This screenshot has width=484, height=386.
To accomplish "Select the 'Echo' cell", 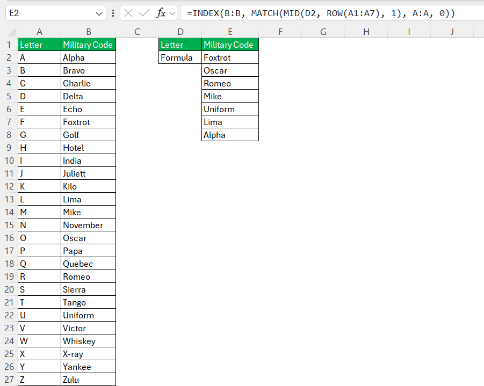I will coord(89,109).
